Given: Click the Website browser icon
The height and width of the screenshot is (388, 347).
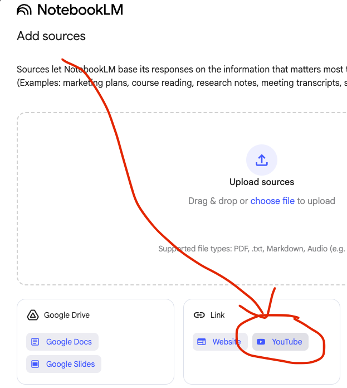Looking at the screenshot, I should (202, 342).
